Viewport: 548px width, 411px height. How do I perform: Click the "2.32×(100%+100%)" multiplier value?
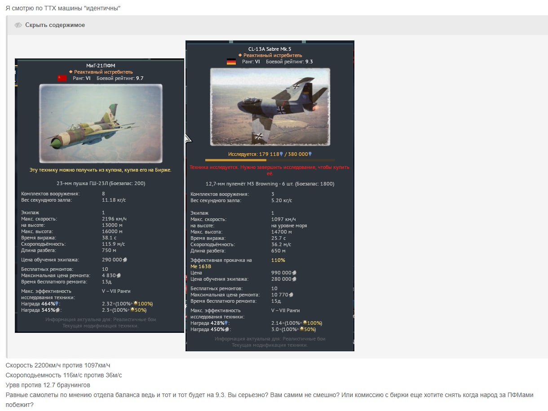point(128,304)
